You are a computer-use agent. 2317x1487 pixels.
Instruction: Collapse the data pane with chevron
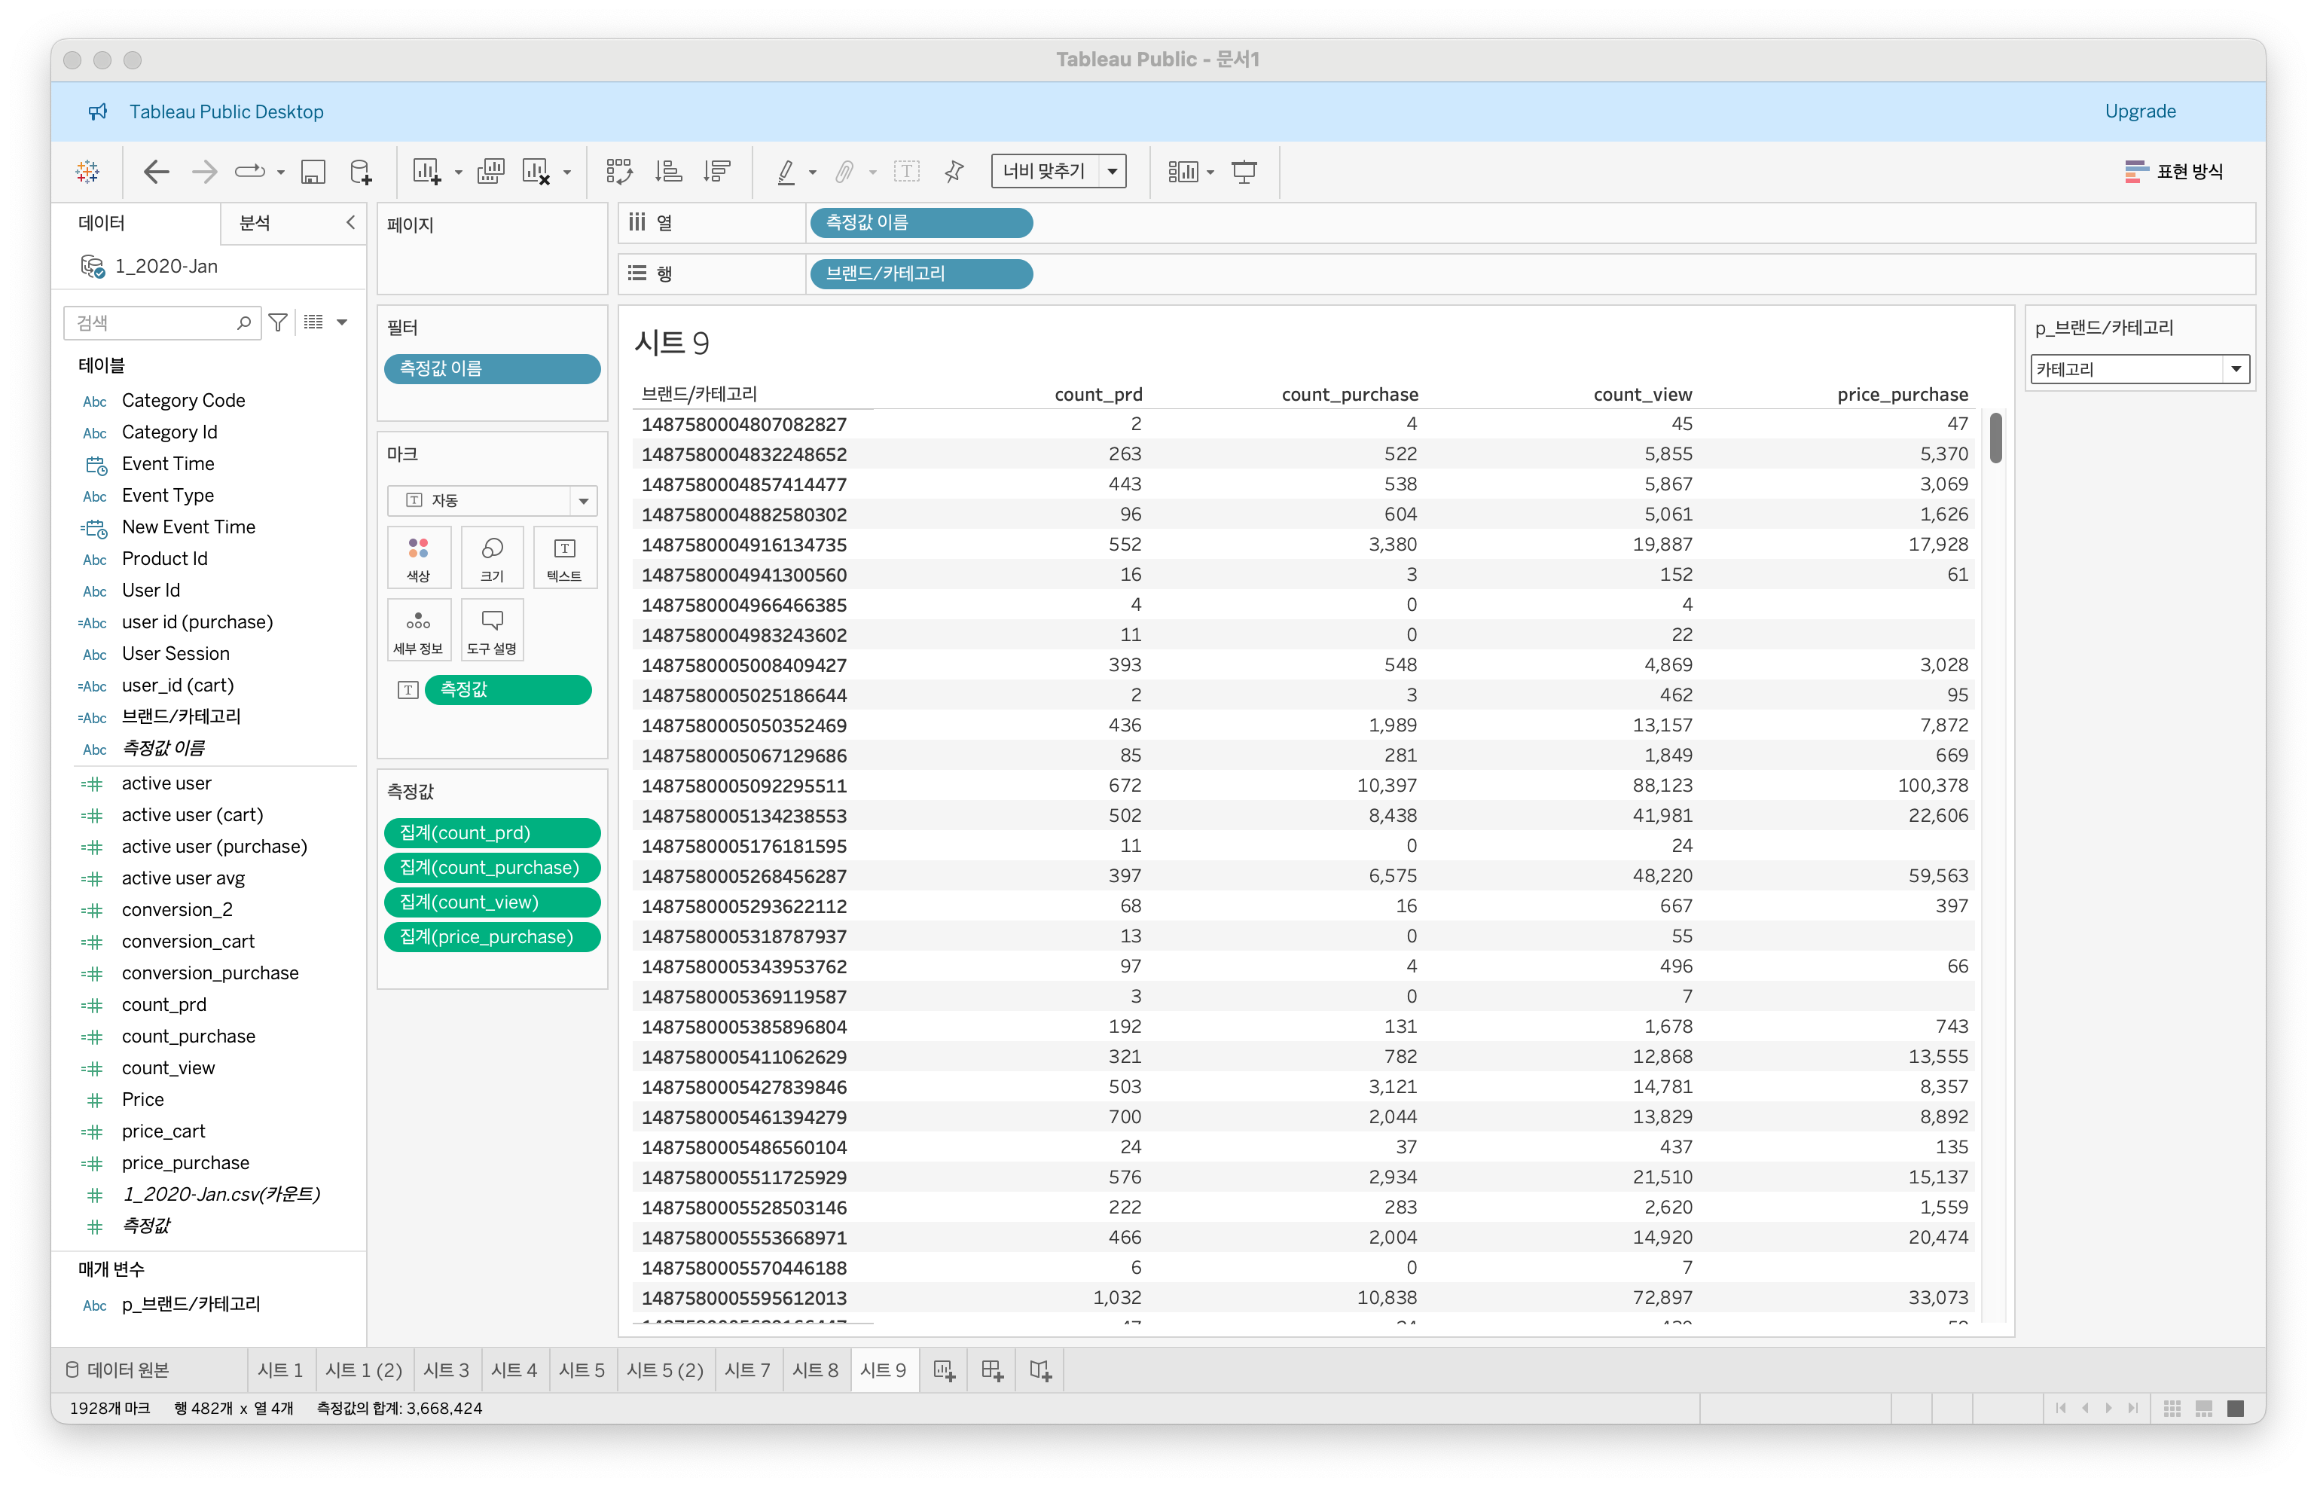[x=350, y=223]
